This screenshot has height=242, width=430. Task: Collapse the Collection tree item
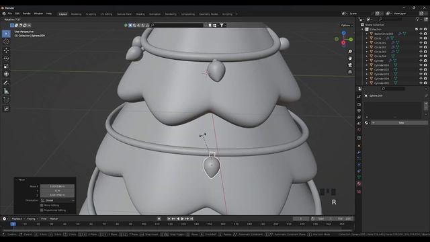point(362,29)
